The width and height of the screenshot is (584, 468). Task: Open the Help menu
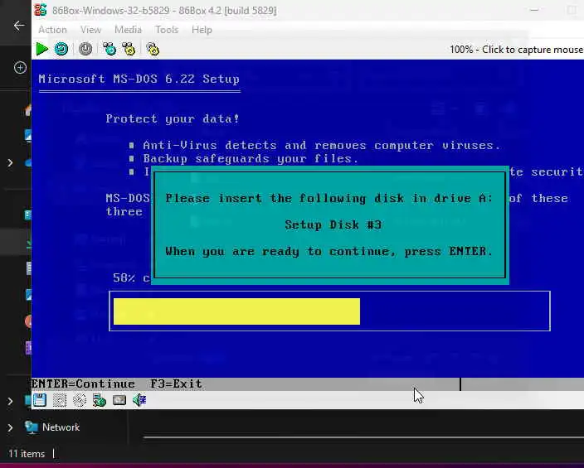click(202, 30)
